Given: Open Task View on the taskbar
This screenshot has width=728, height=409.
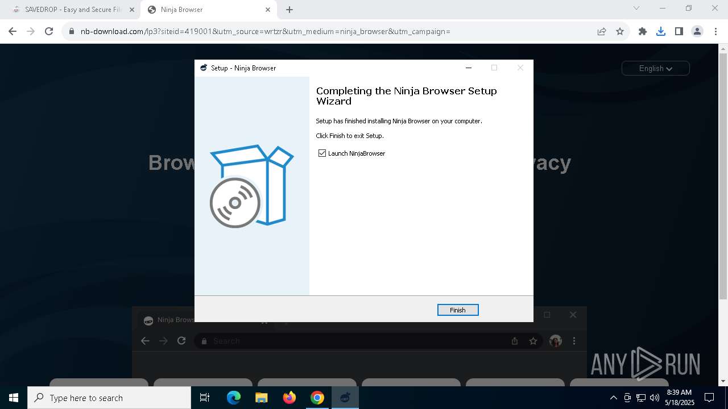Looking at the screenshot, I should (x=205, y=398).
